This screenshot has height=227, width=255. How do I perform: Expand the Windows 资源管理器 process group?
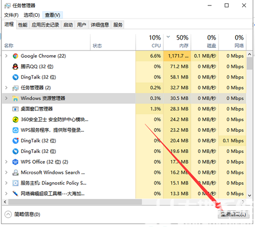click(6, 98)
